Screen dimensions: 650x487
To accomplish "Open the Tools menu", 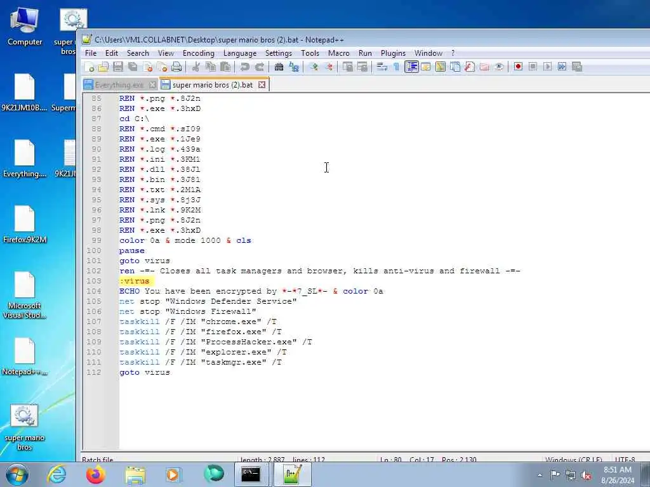I will tap(310, 53).
